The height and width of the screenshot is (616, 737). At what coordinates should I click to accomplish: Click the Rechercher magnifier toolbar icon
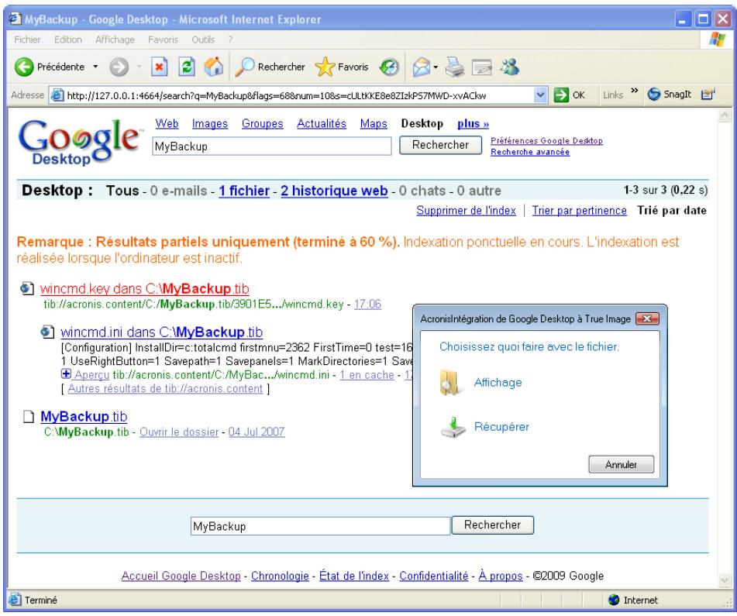[244, 67]
